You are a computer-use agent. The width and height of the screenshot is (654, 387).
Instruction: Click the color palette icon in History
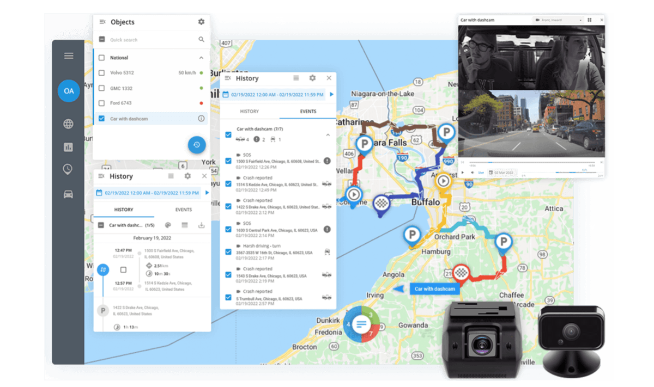pos(168,225)
